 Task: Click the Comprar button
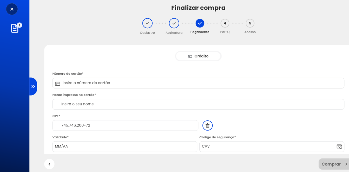pos(334,164)
